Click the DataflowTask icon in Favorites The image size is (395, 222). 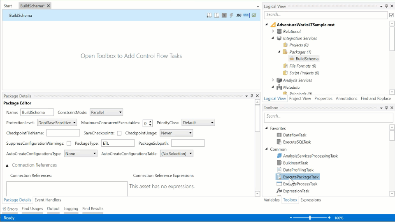[x=279, y=135]
